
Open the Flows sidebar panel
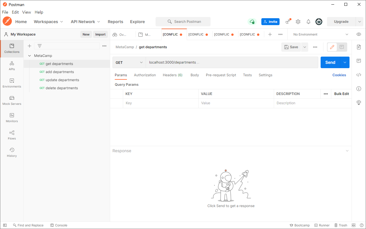[x=12, y=135]
